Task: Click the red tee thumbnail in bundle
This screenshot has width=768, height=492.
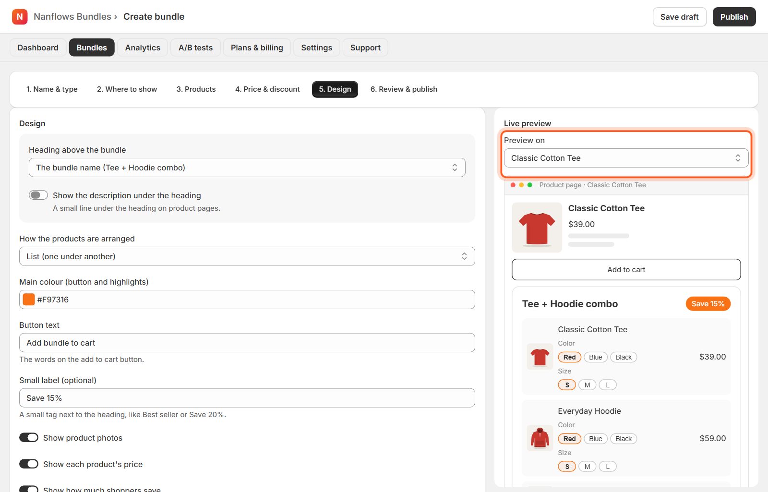Action: coord(540,357)
